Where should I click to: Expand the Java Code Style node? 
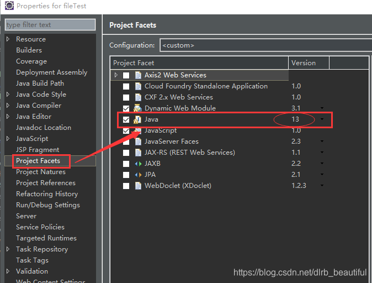8,95
